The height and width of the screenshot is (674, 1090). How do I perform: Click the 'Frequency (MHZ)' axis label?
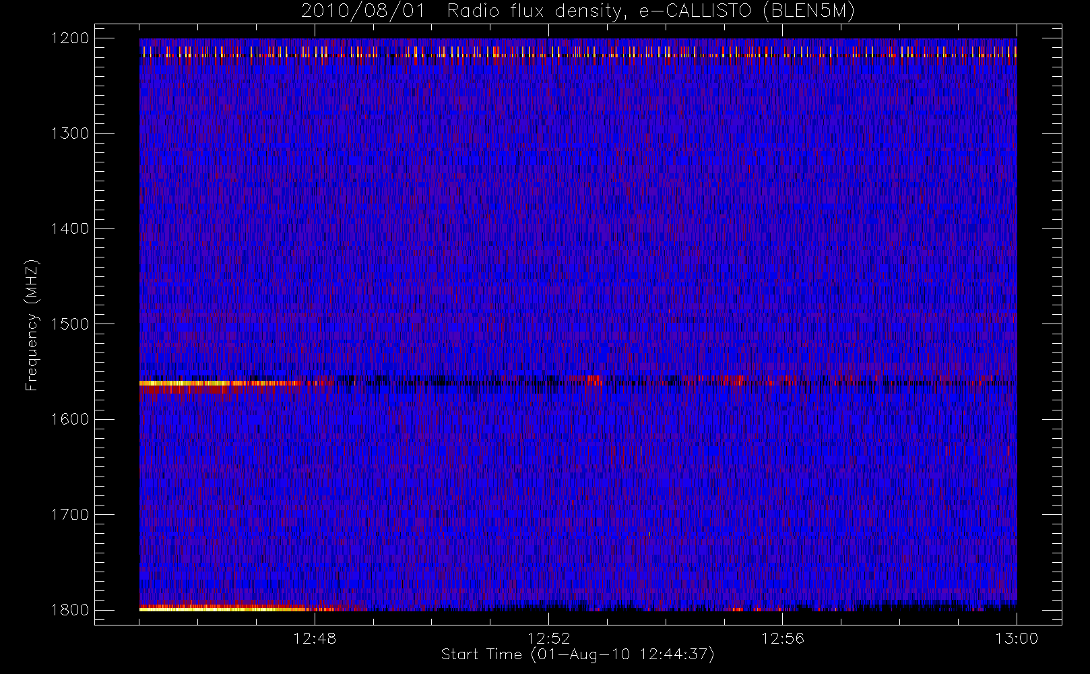click(x=31, y=325)
